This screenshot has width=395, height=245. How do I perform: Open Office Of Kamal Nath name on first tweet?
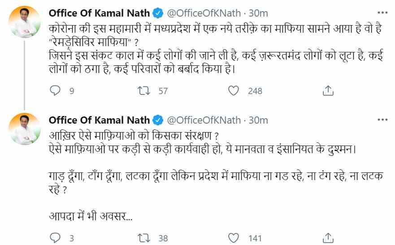(99, 13)
